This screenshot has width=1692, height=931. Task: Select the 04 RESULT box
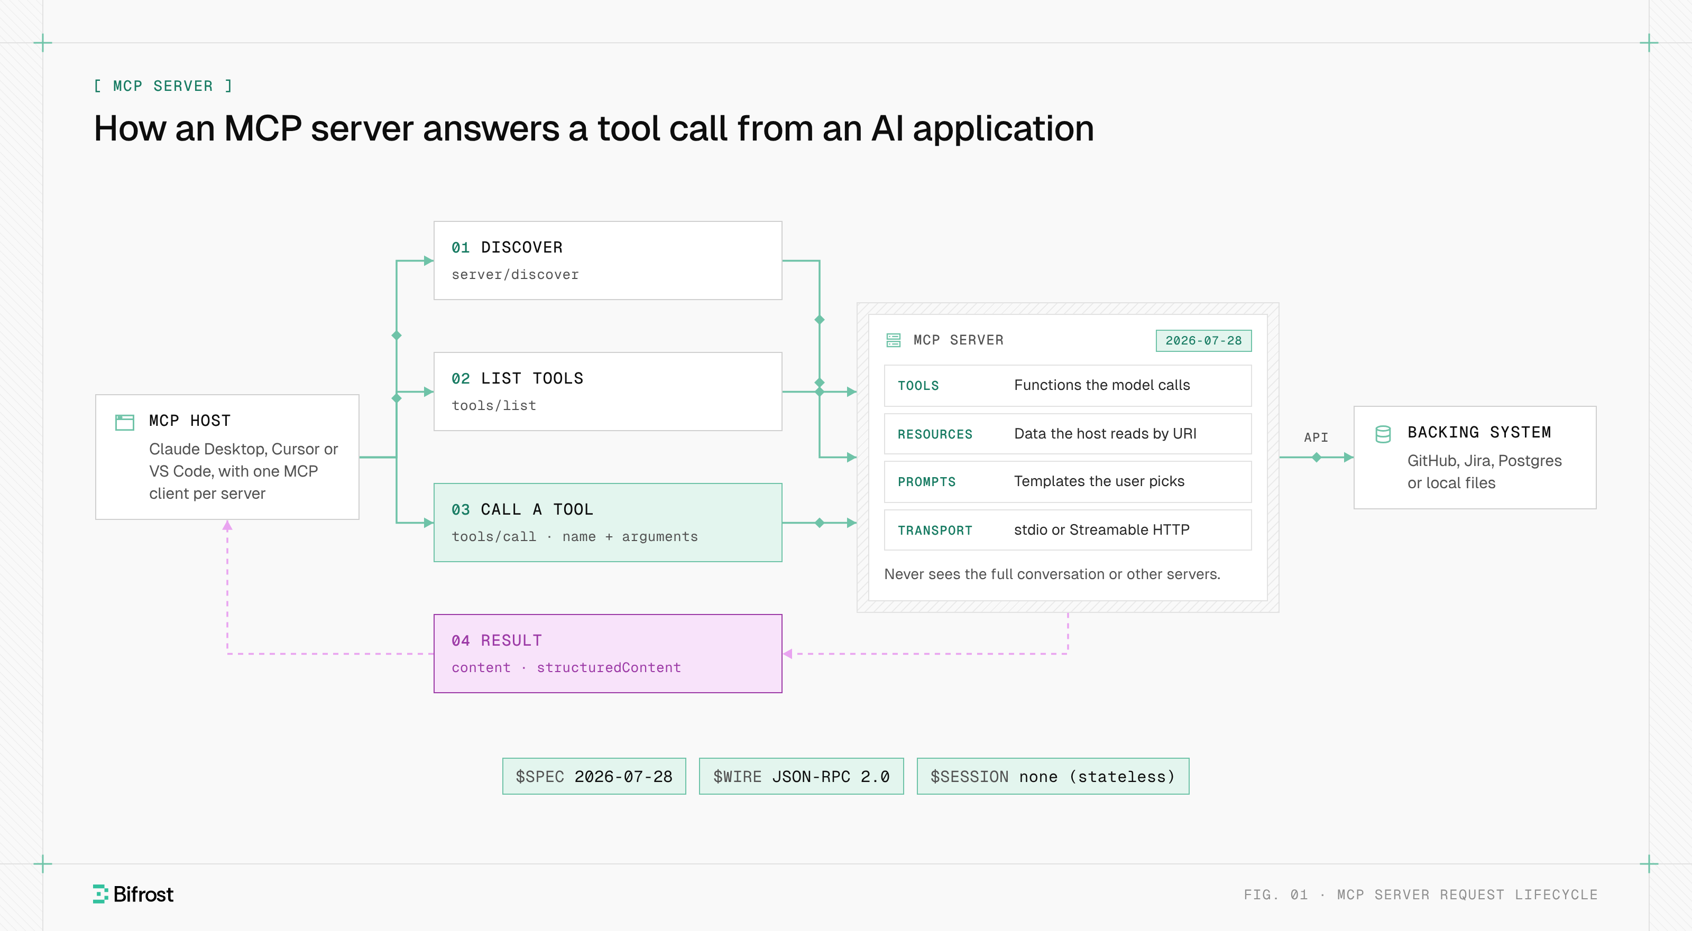click(x=608, y=653)
